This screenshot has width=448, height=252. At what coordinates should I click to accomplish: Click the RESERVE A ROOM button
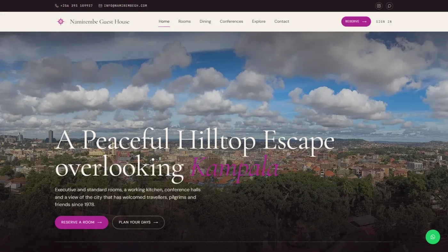pos(82,222)
